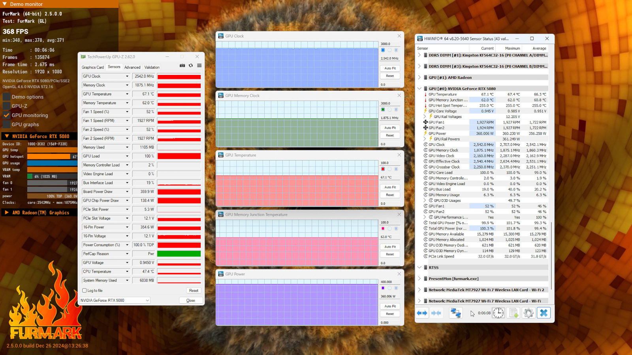Uncheck the GPU monitoring checkbox
The width and height of the screenshot is (632, 355).
(6, 115)
